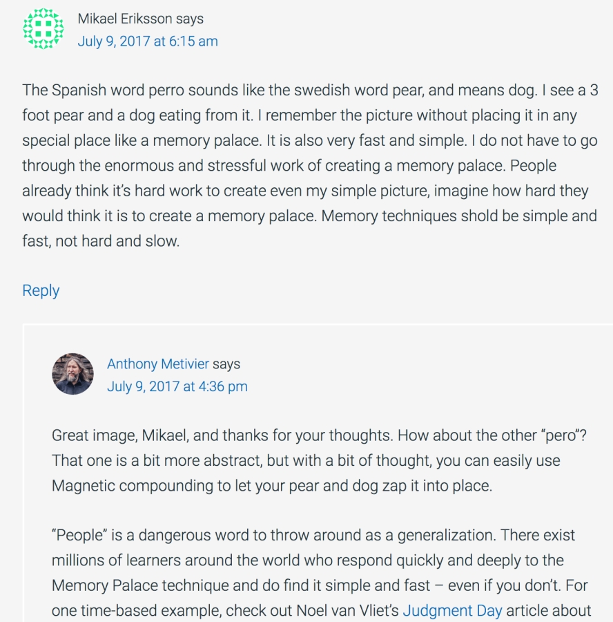Click the word "says" beside Anthony Metivier
613x622 pixels.
pos(226,364)
